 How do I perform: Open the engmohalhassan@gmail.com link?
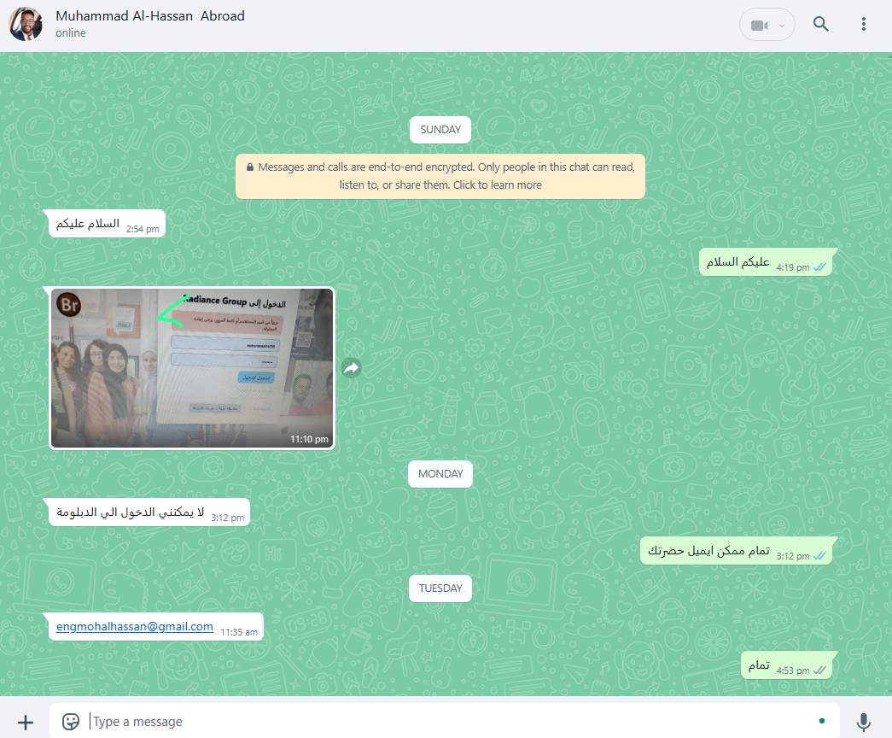pos(135,626)
